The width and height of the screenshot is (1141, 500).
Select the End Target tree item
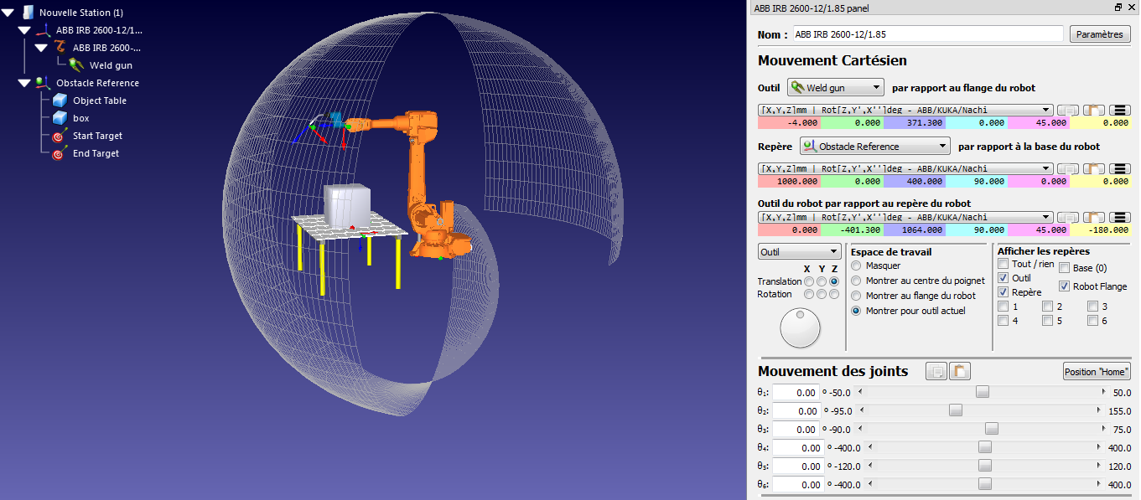pos(96,153)
